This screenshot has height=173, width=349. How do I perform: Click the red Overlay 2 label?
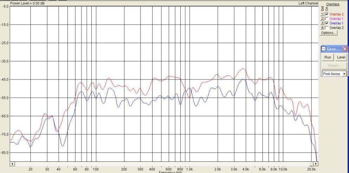[x=337, y=14]
